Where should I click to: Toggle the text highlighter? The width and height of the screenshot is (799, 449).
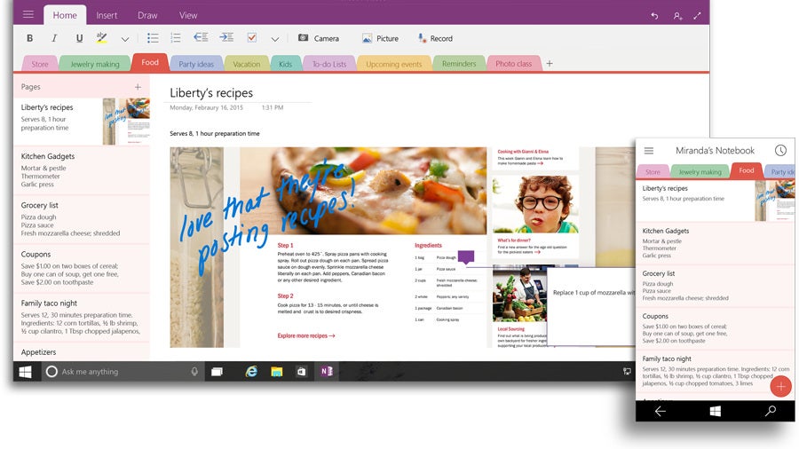tap(102, 38)
